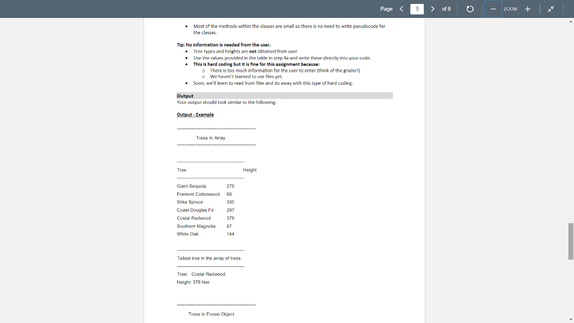Screen dimensions: 574x323
Task: Click the 'Output - Example' heading
Action: [195, 114]
